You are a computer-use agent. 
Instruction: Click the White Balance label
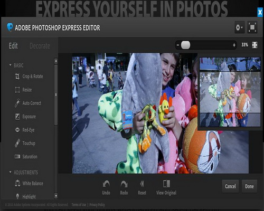point(33,184)
